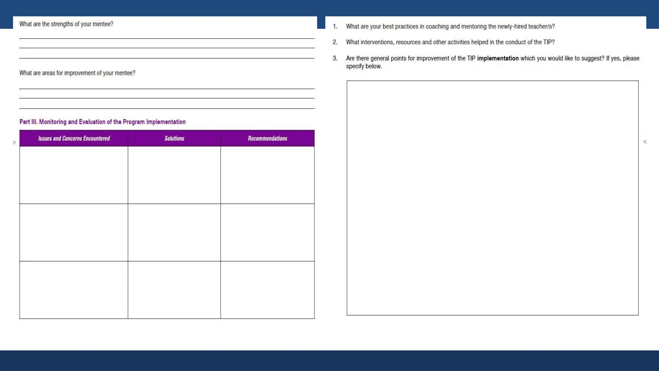
Task: Click the bottom row cell under Issues and Concerns
Action: pyautogui.click(x=74, y=290)
